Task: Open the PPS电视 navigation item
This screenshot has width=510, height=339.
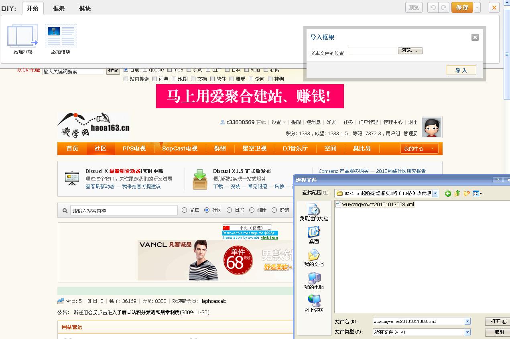Action: pyautogui.click(x=134, y=148)
